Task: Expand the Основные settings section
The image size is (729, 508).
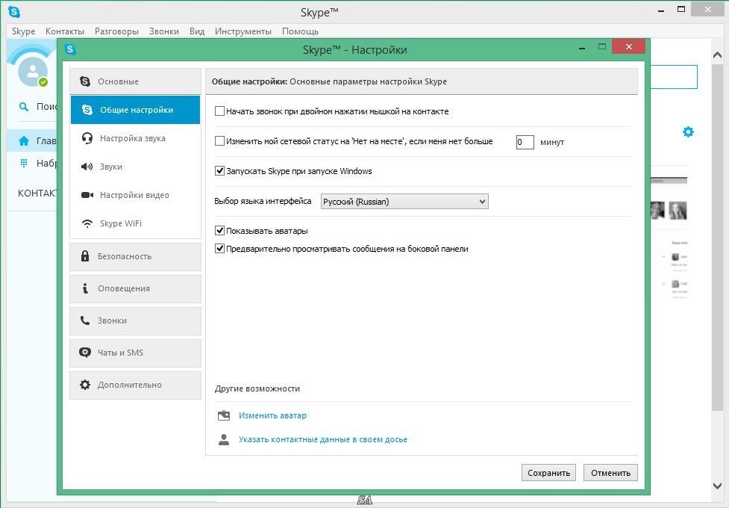Action: coord(135,81)
